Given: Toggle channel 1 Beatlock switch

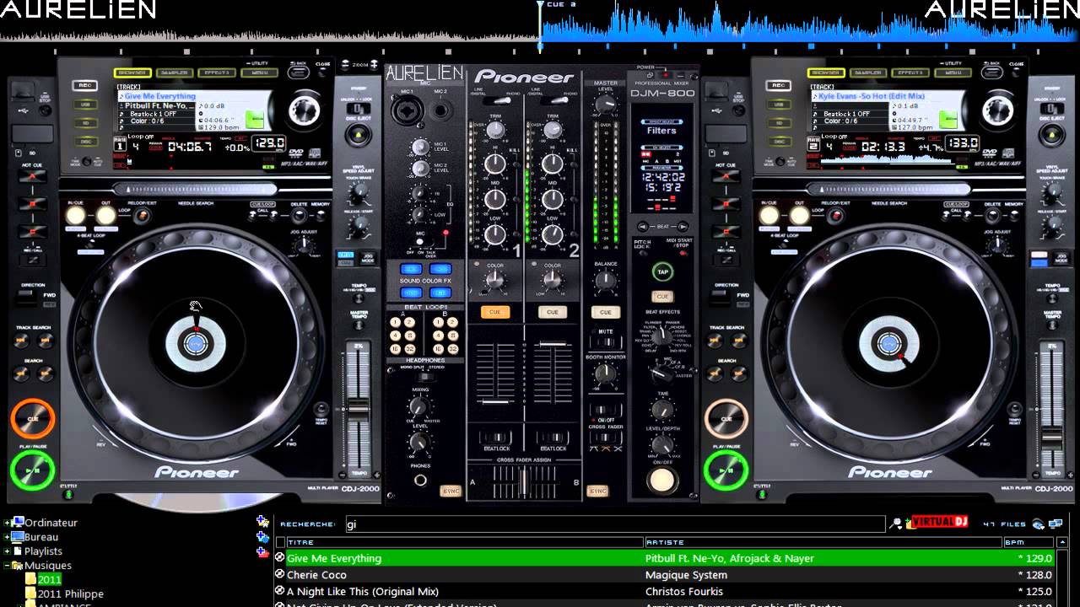Looking at the screenshot, I should (x=495, y=438).
